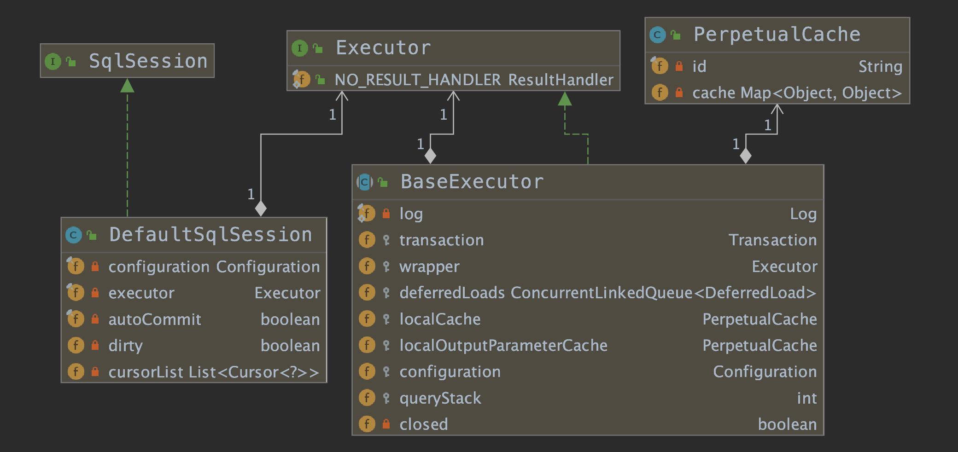Select the autoCommit field row
This screenshot has width=958, height=452.
(x=193, y=319)
